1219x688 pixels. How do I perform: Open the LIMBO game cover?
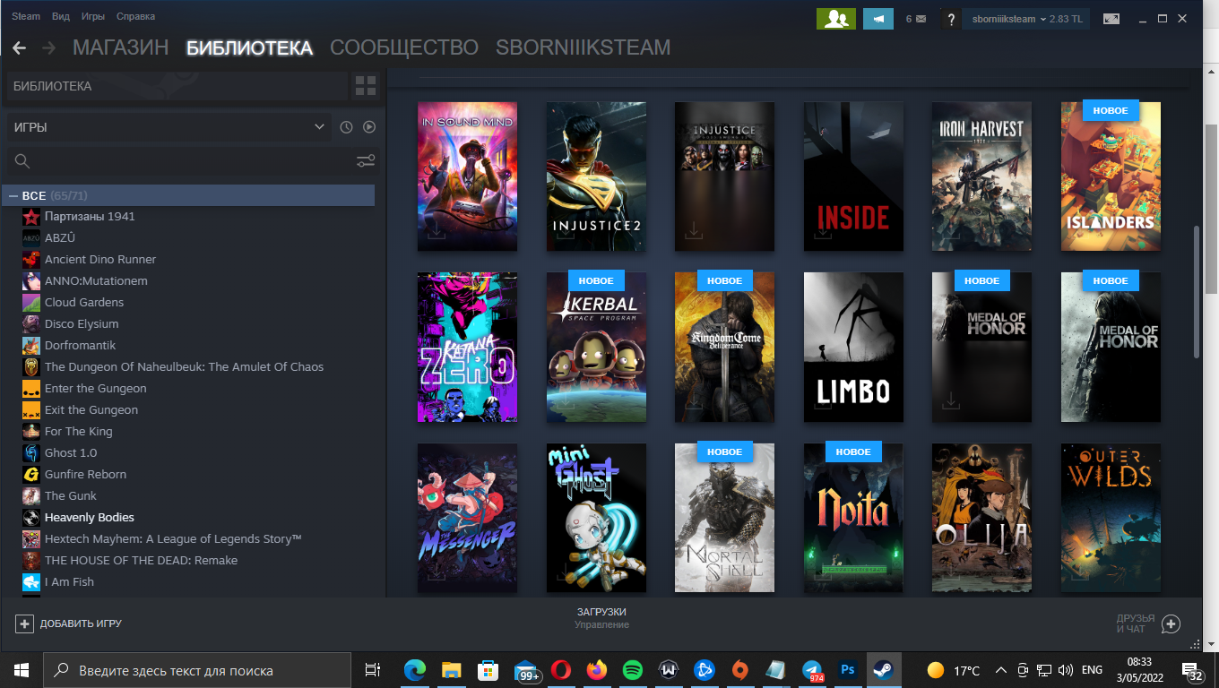click(x=853, y=347)
